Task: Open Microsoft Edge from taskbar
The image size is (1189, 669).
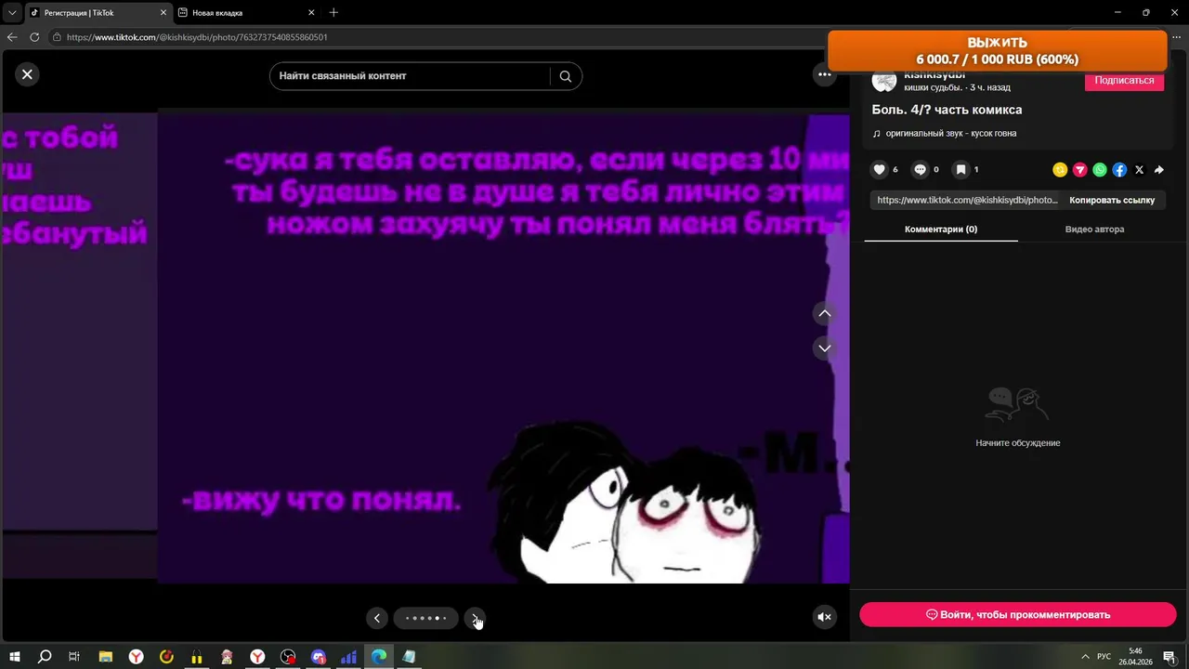Action: pyautogui.click(x=379, y=657)
